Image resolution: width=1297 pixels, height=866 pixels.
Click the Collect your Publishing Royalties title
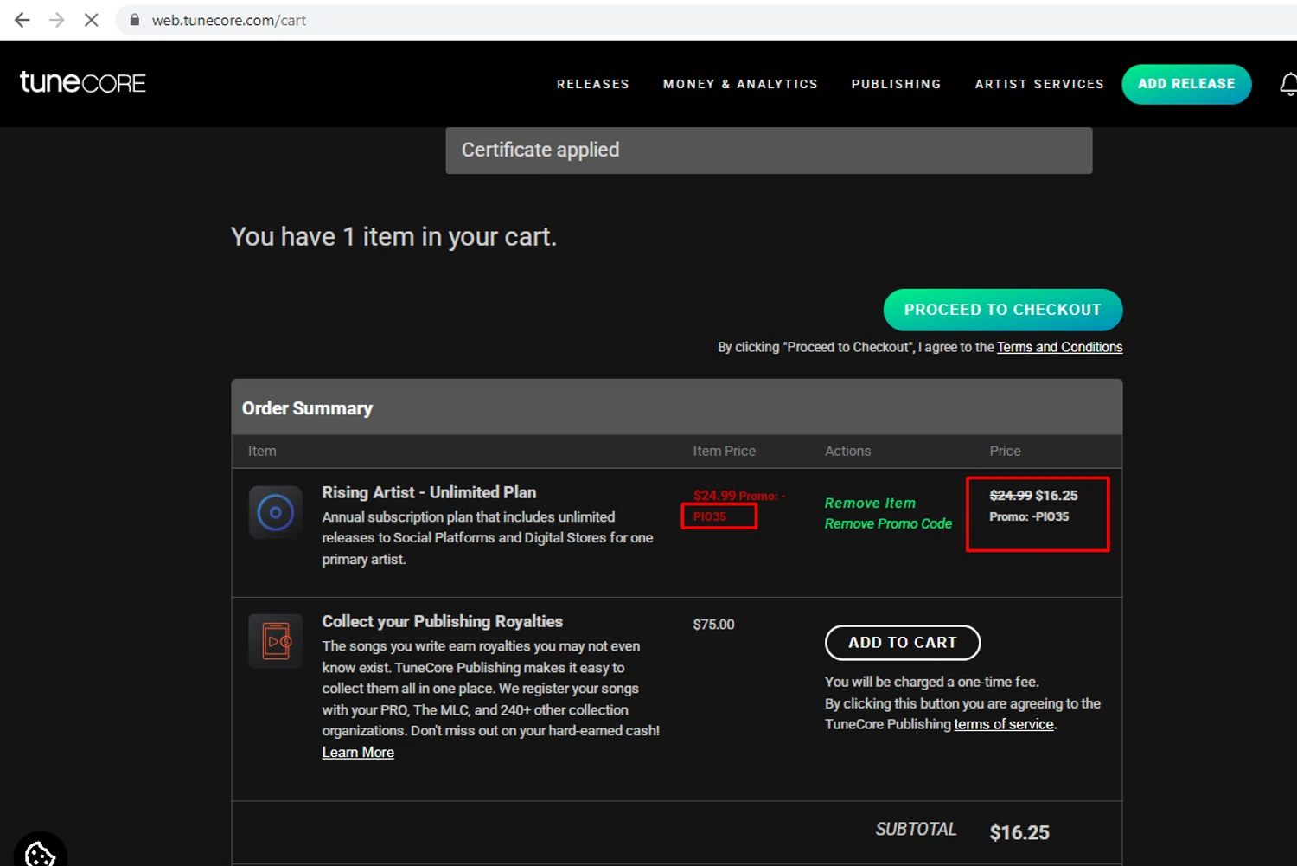(442, 621)
